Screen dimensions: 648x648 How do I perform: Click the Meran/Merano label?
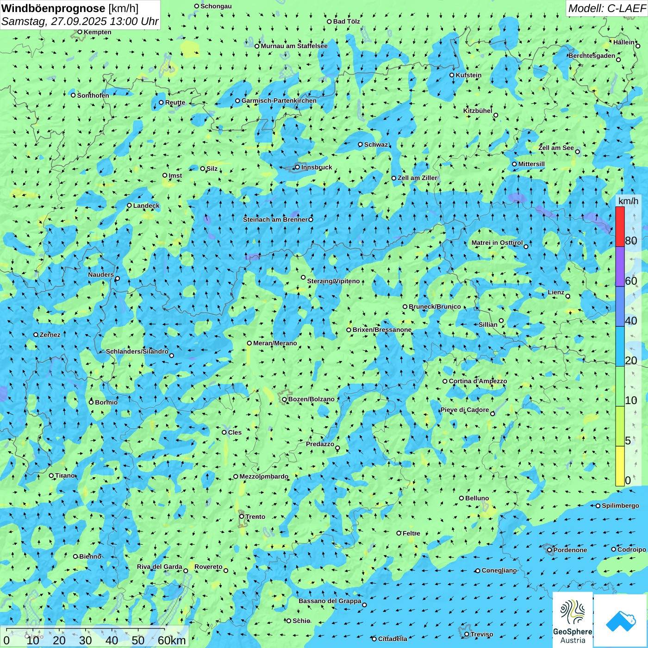tap(275, 343)
